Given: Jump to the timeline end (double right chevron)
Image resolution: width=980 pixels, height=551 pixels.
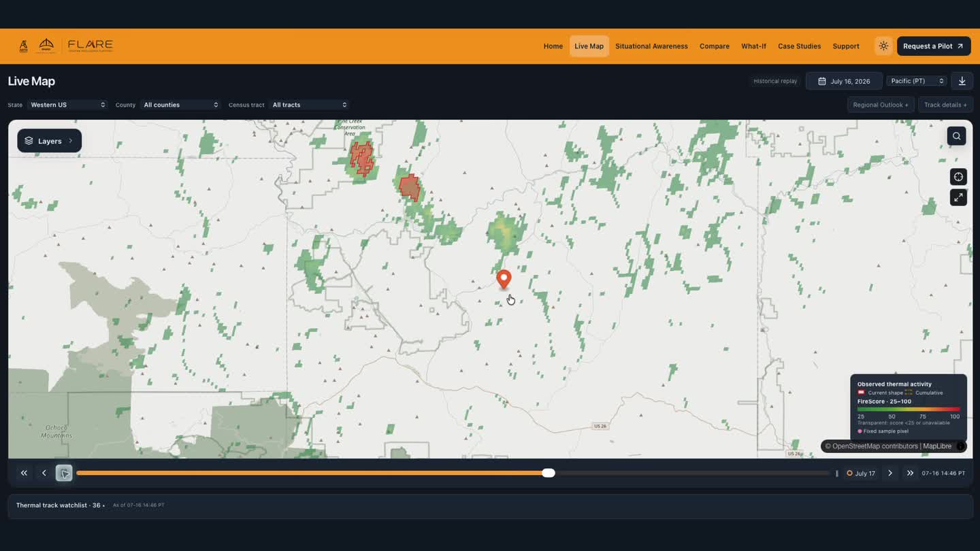Looking at the screenshot, I should (910, 473).
